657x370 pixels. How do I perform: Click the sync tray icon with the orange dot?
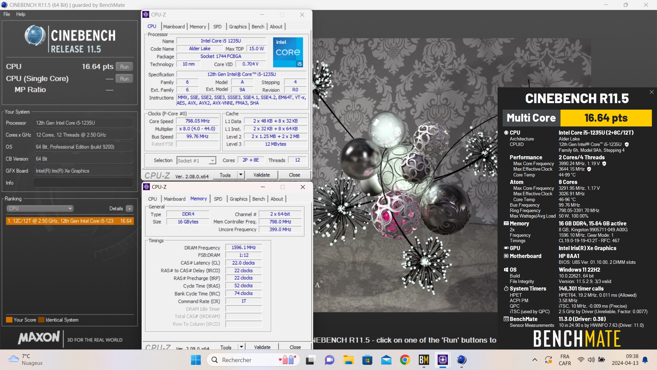click(548, 360)
